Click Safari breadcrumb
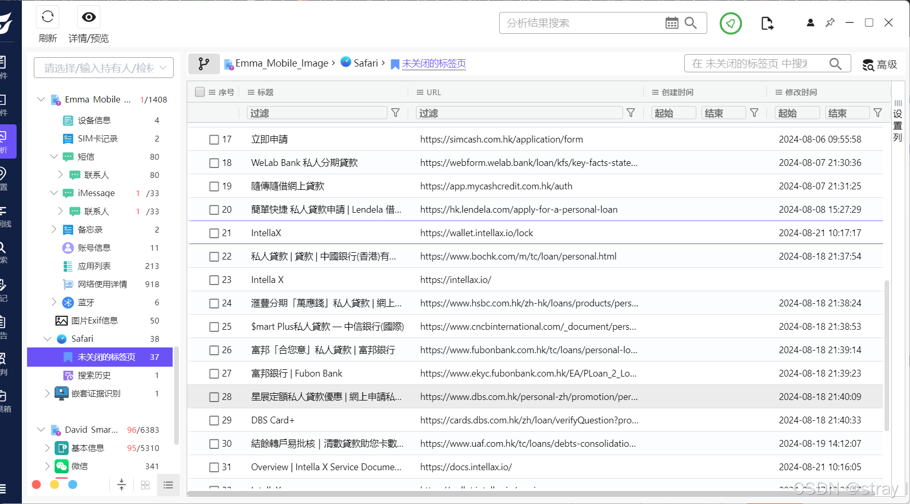 [x=366, y=63]
